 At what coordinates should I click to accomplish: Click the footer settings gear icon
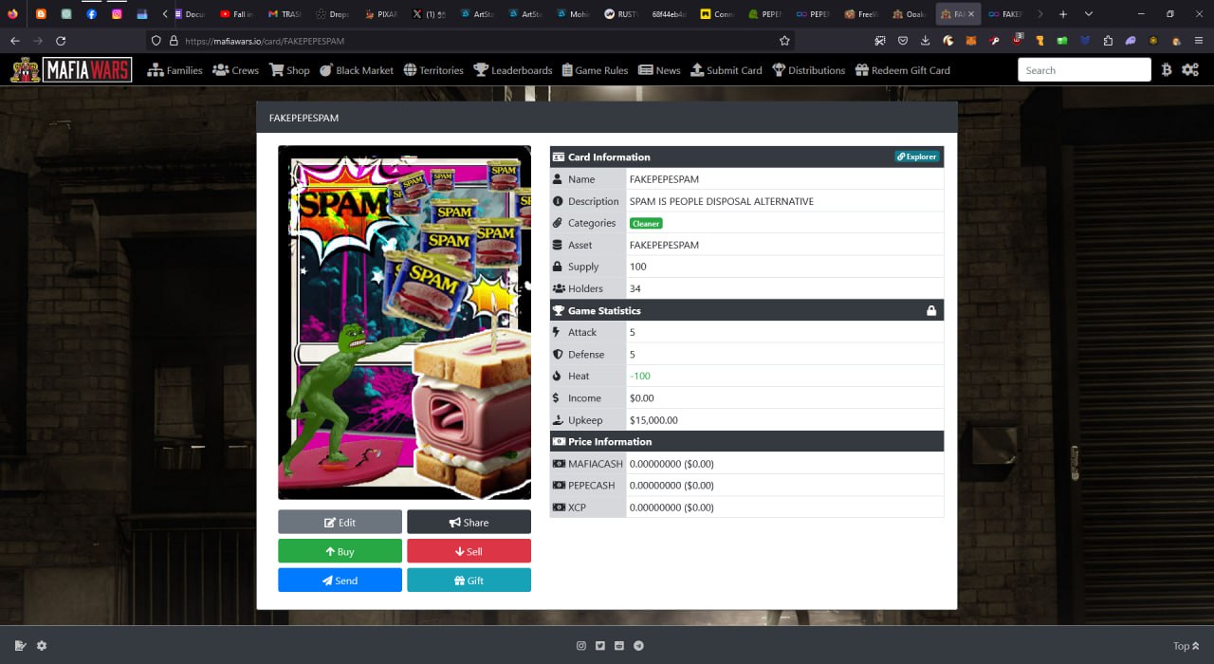coord(42,646)
